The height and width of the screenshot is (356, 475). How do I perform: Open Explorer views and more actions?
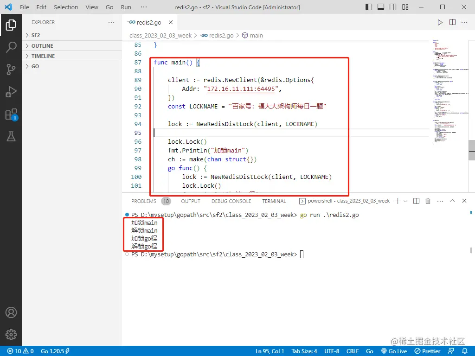(x=111, y=22)
